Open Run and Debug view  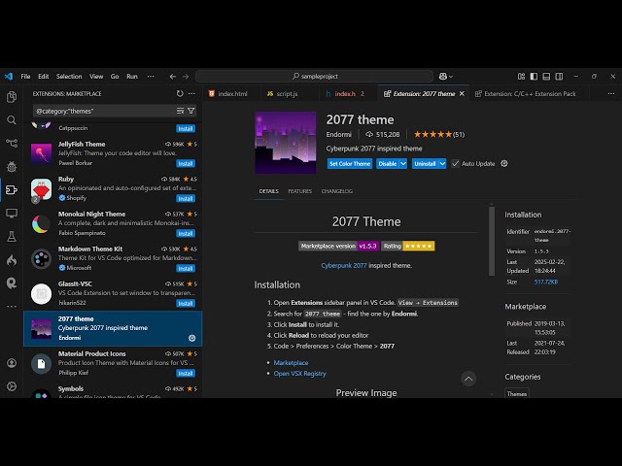[x=12, y=166]
